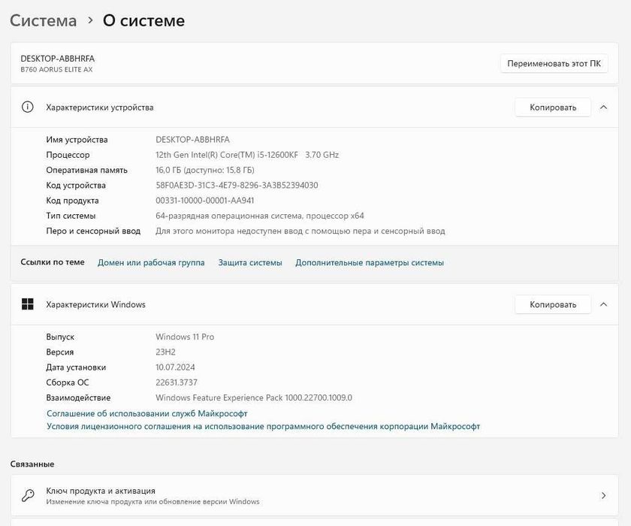Screen dimensions: 631x526
Task: Click the Код устройства value 58F0AE3D
Action: point(237,186)
